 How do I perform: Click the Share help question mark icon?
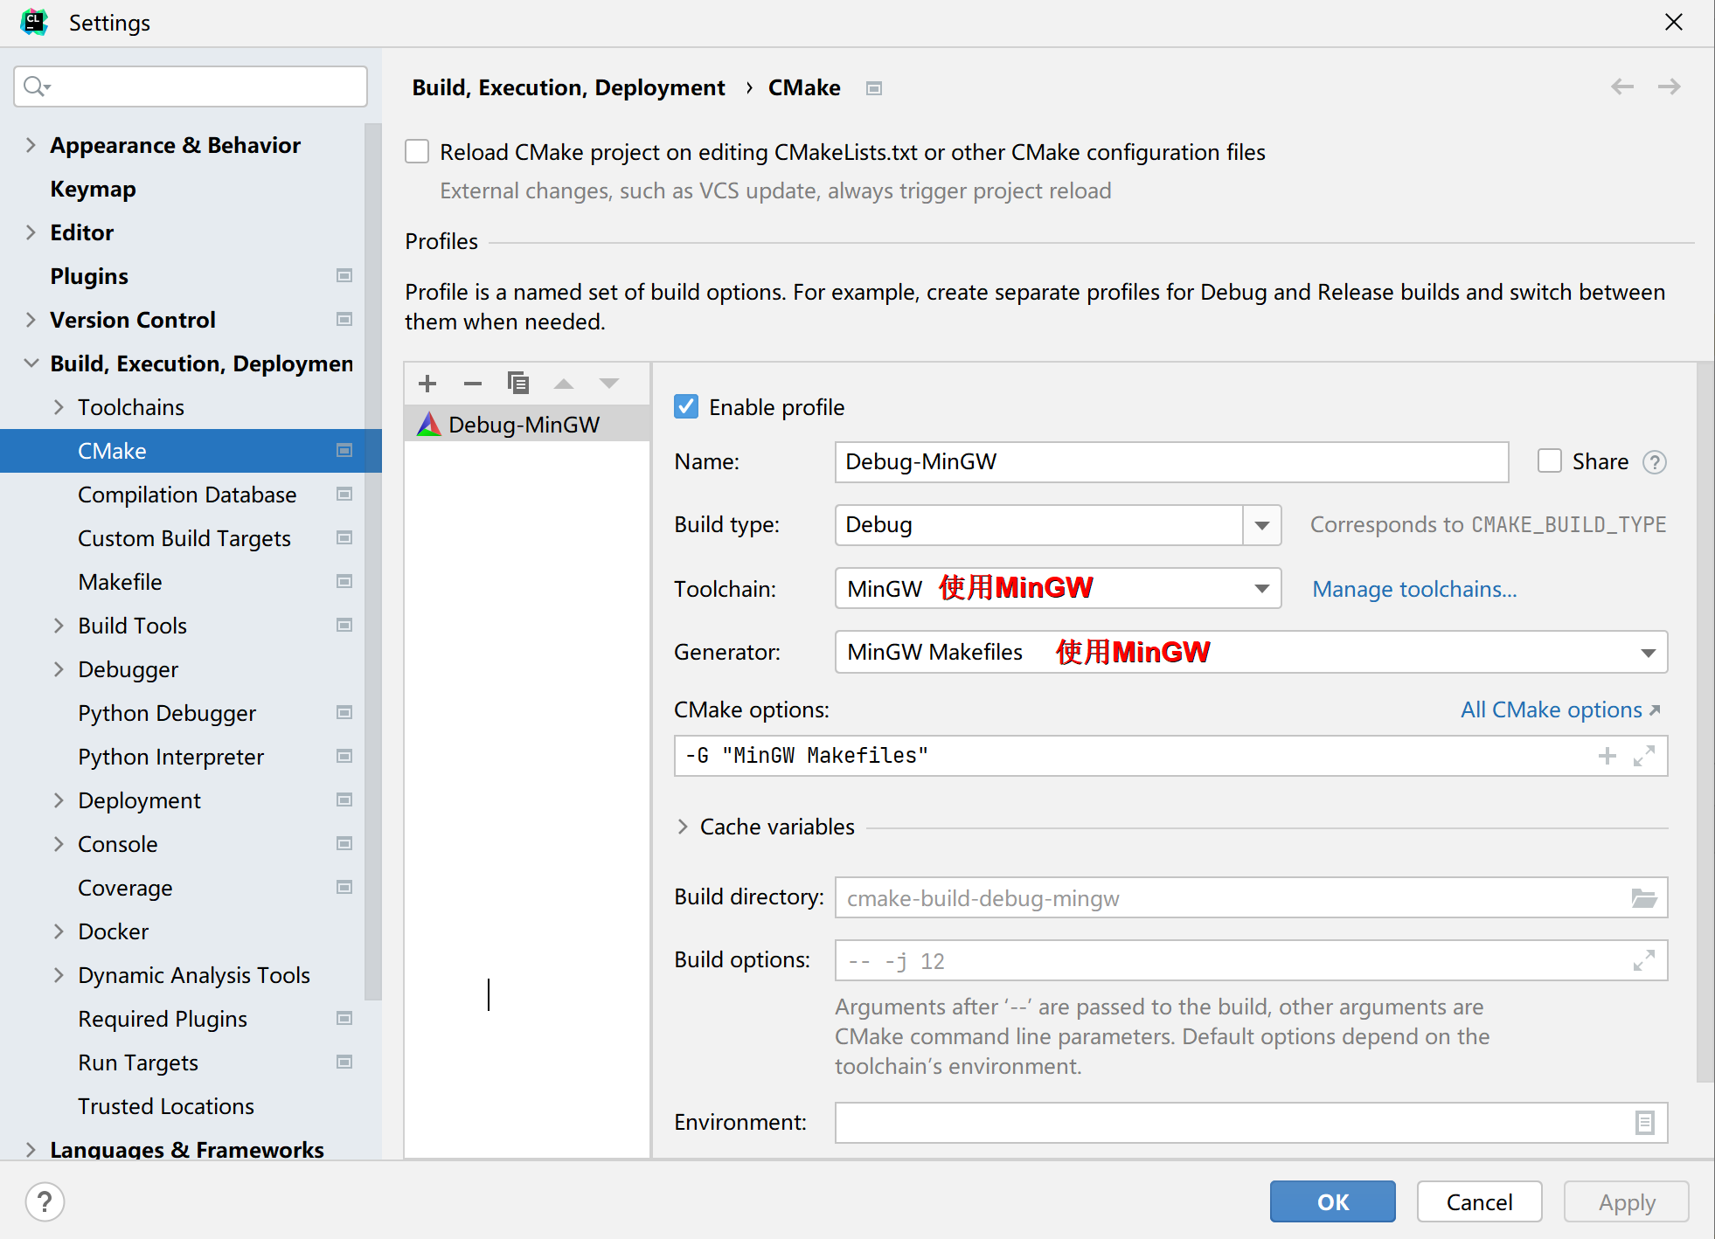click(x=1654, y=462)
